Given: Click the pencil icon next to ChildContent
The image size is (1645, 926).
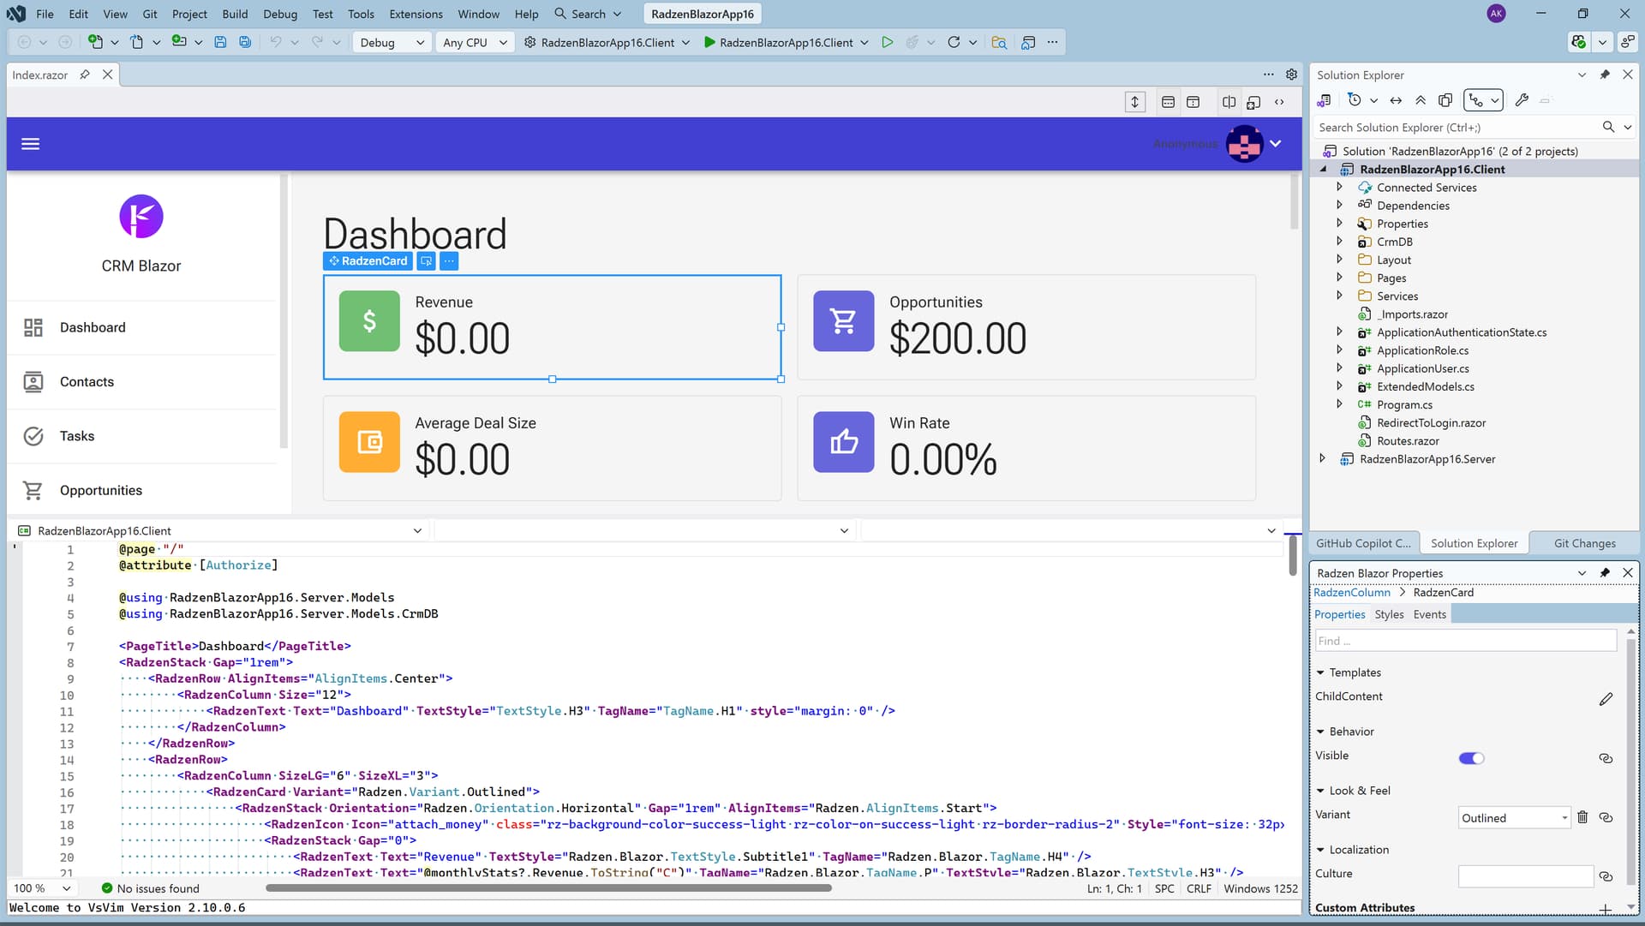Looking at the screenshot, I should tap(1606, 699).
